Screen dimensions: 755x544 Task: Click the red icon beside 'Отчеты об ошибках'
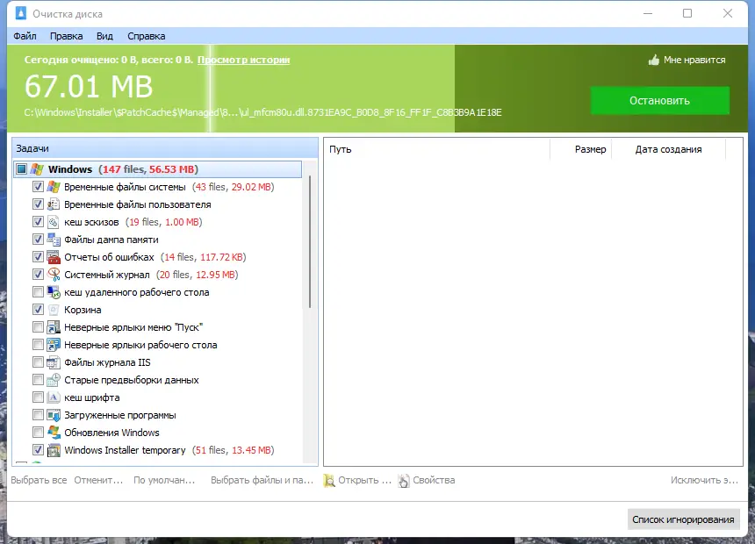click(54, 256)
